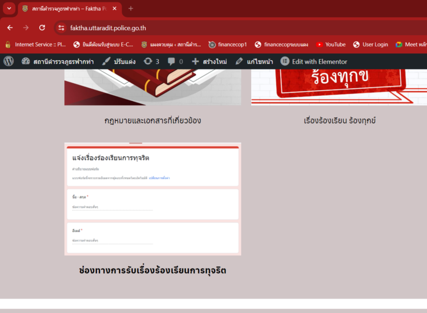
Task: Reload the page using the refresh icon
Action: click(42, 28)
